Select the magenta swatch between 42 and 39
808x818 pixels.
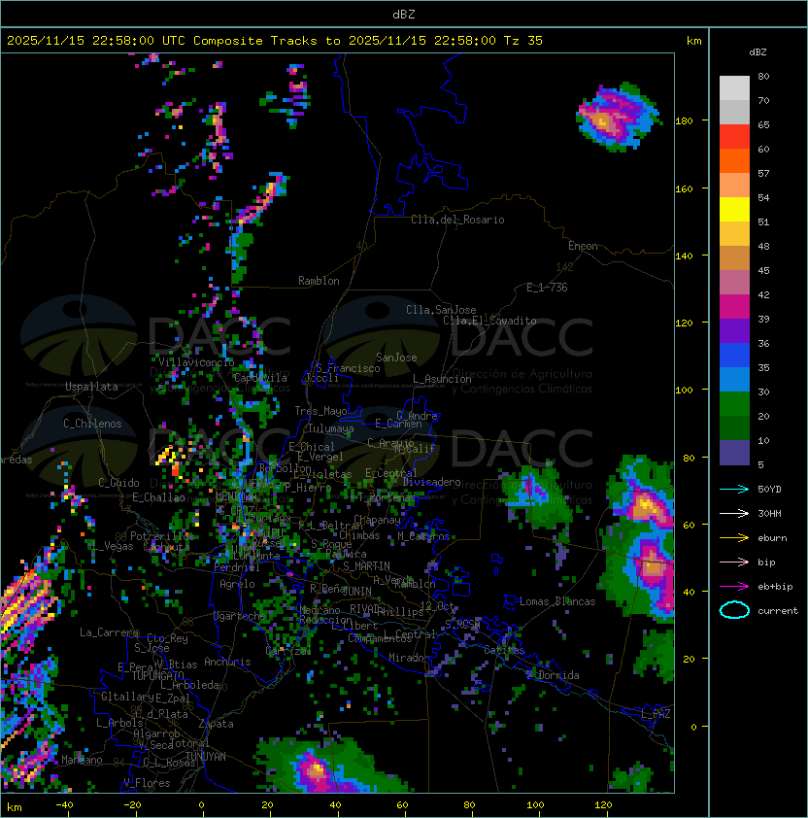coord(734,307)
